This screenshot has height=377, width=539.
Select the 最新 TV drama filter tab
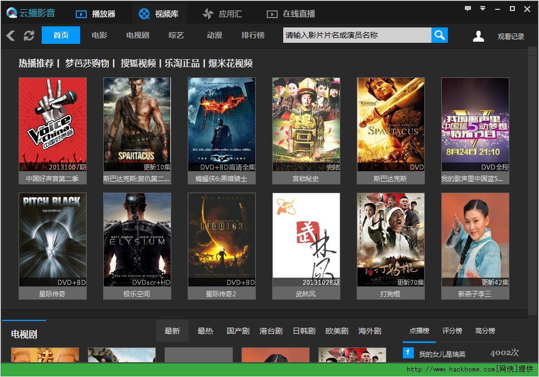click(172, 331)
